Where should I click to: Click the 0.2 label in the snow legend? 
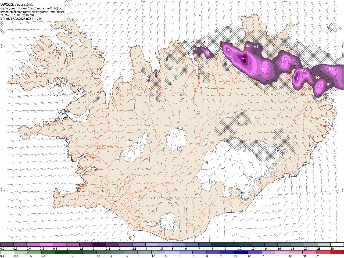2,249
